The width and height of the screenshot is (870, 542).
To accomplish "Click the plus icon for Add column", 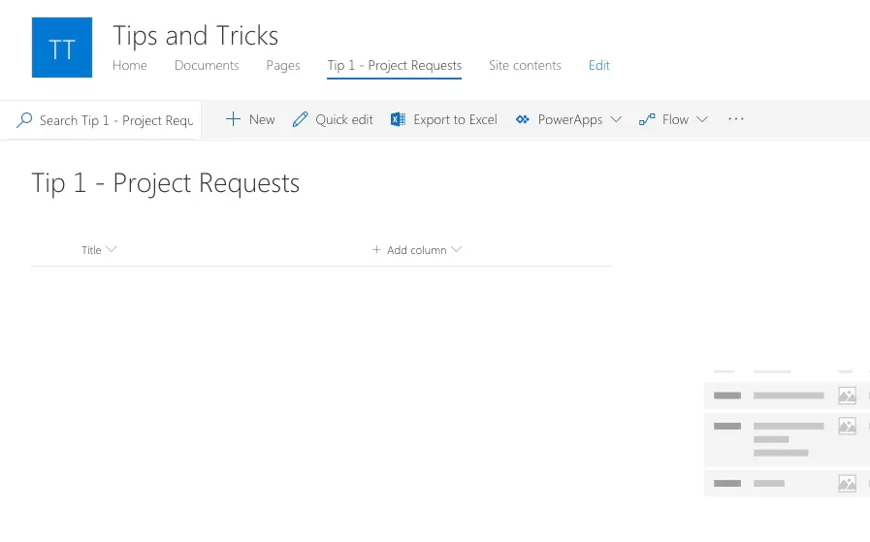I will pyautogui.click(x=376, y=249).
